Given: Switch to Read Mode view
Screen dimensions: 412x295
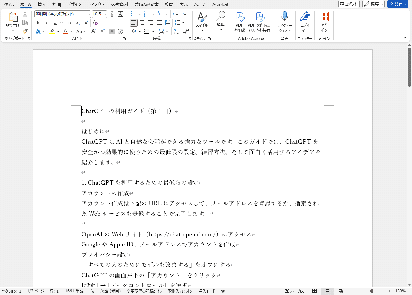Looking at the screenshot, I should [x=315, y=291].
